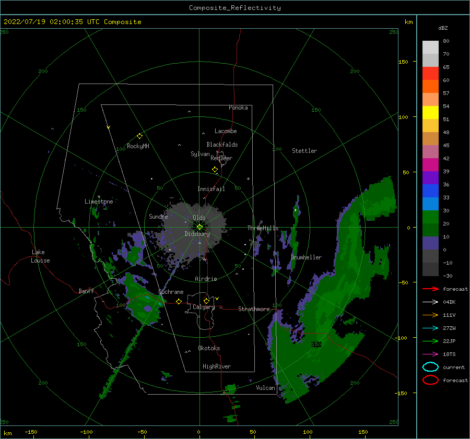Click the asterisk marker above Limestone

(x=99, y=197)
